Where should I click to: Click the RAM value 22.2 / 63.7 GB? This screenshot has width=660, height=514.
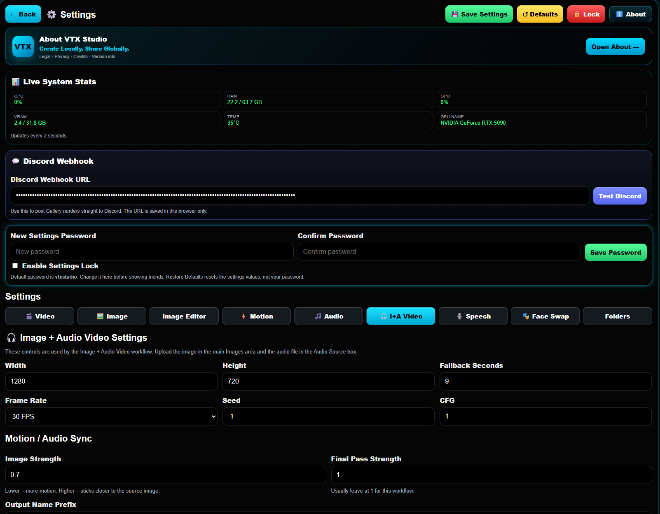coord(244,102)
